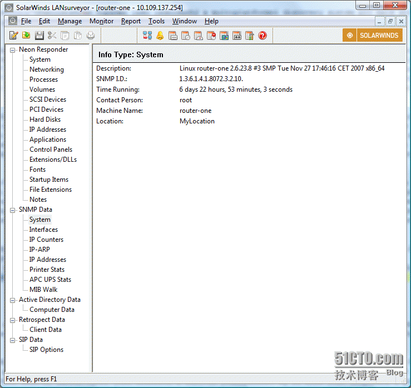Restore the inner document window
411x388 pixels.
click(390, 21)
